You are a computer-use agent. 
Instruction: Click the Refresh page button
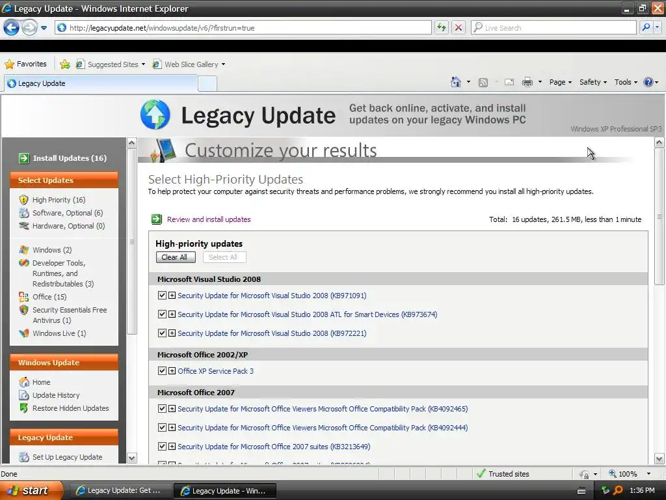click(442, 27)
